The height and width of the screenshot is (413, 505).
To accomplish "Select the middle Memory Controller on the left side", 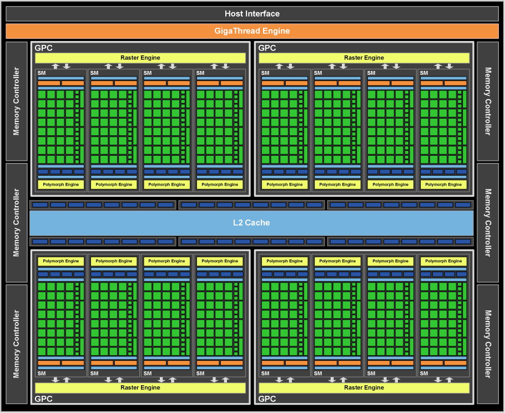I will (x=17, y=223).
